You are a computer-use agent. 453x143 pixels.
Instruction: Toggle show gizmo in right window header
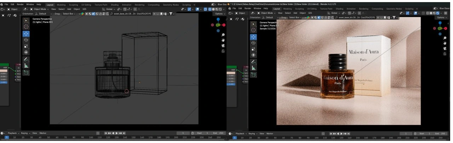pos(407,13)
